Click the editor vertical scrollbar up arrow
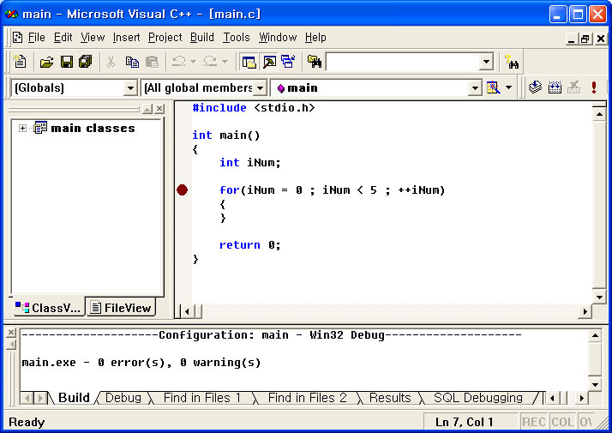The width and height of the screenshot is (612, 433). click(x=599, y=114)
